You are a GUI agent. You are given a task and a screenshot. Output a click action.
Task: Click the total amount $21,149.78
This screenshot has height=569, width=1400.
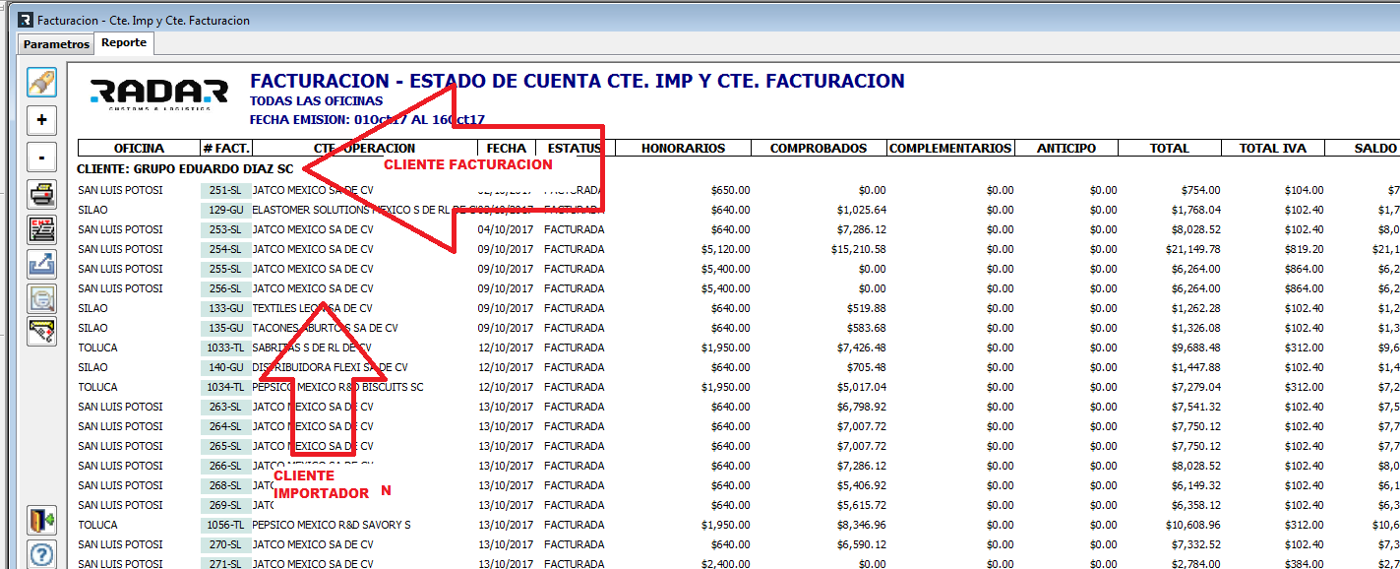[x=1191, y=249]
